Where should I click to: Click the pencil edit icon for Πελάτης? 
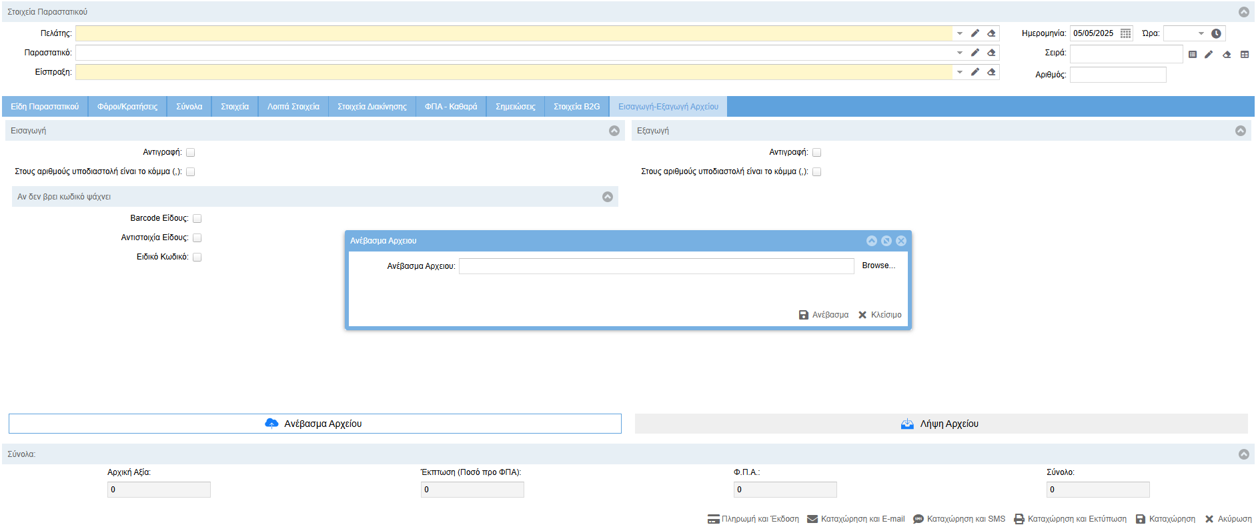tap(975, 33)
